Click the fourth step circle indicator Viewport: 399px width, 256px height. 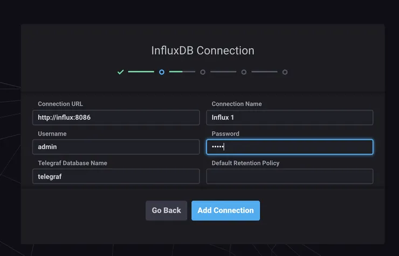244,72
